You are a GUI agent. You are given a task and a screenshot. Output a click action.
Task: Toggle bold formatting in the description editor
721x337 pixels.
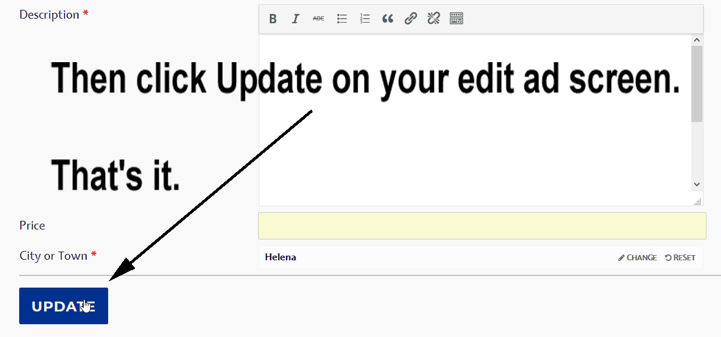(273, 19)
